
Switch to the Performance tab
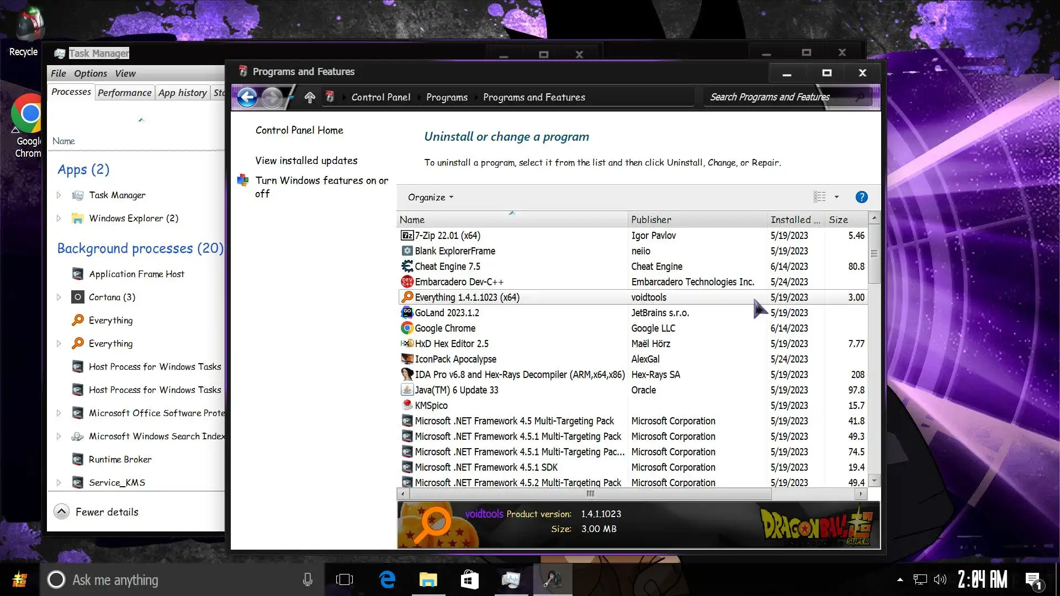[x=124, y=93]
